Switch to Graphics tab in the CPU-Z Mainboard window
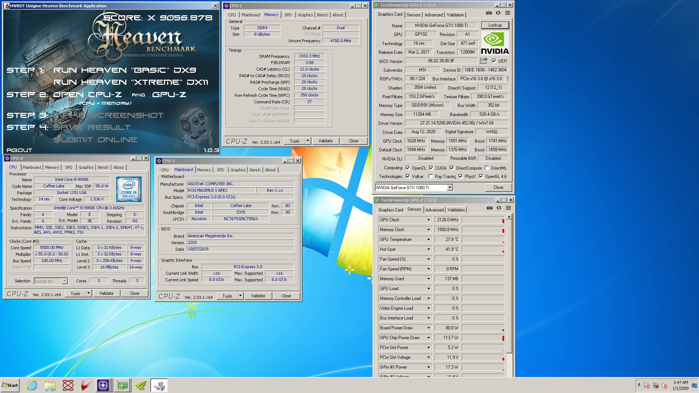 [x=238, y=170]
